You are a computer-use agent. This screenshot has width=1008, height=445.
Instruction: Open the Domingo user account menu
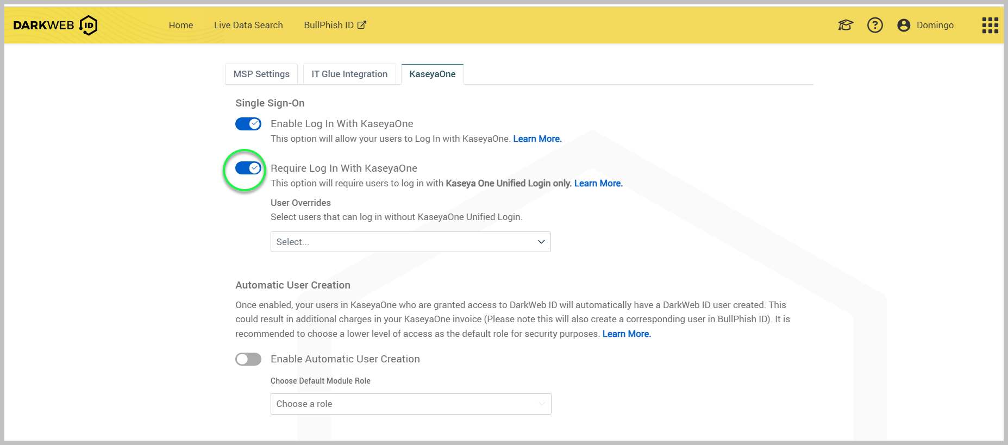pyautogui.click(x=935, y=25)
